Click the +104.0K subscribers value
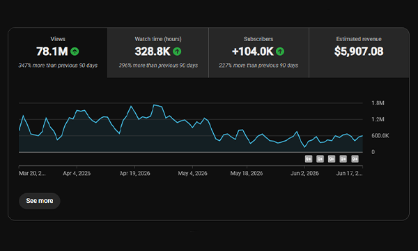Screen dimensions: 418x251 [x=253, y=51]
